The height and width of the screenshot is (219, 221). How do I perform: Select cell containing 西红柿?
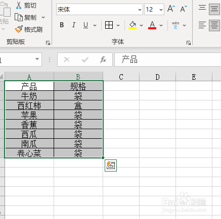(x=29, y=105)
